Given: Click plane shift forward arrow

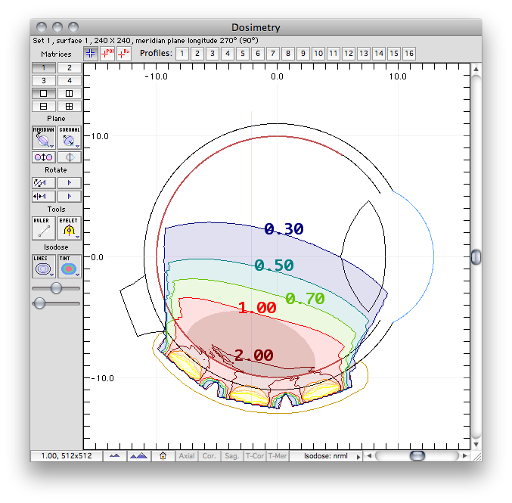Looking at the screenshot, I should [x=70, y=197].
